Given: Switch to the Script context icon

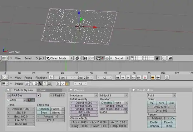Looking at the screenshot, I should coord(32,84).
